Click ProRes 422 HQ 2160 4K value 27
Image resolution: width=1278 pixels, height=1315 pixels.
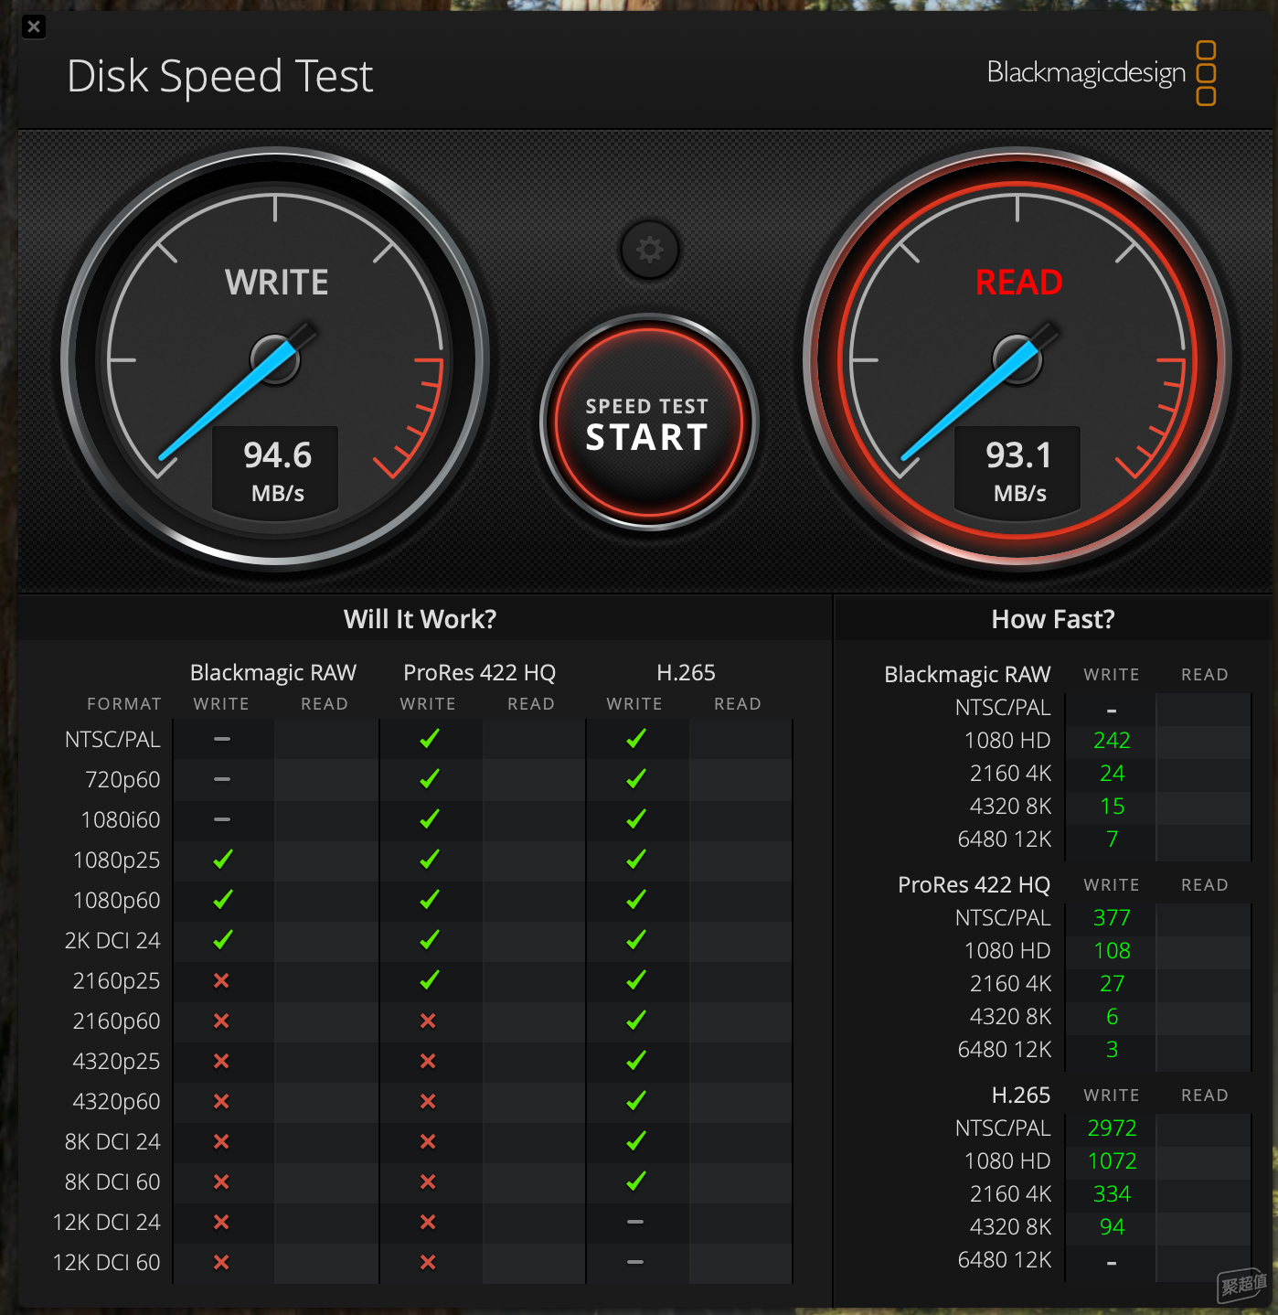(x=1112, y=984)
